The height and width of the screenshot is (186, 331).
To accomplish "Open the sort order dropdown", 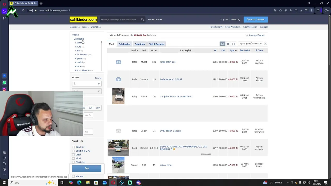I will tap(250, 44).
